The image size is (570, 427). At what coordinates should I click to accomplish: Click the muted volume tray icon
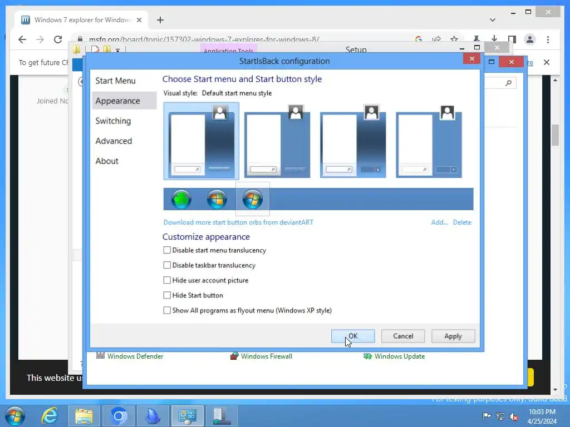pos(514,416)
